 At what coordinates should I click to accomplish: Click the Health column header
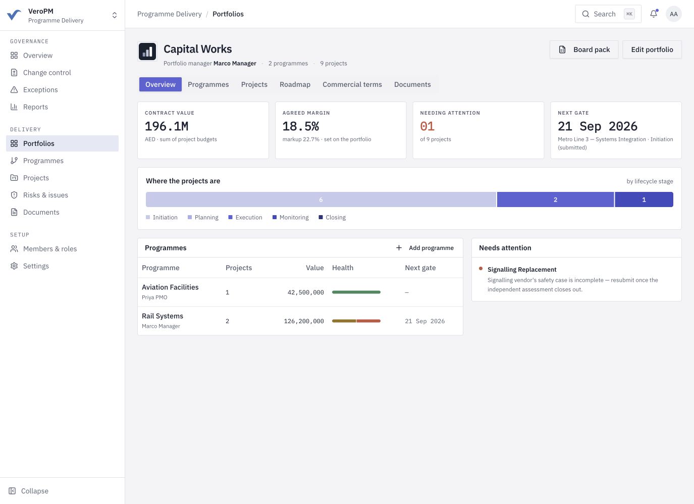click(x=343, y=268)
